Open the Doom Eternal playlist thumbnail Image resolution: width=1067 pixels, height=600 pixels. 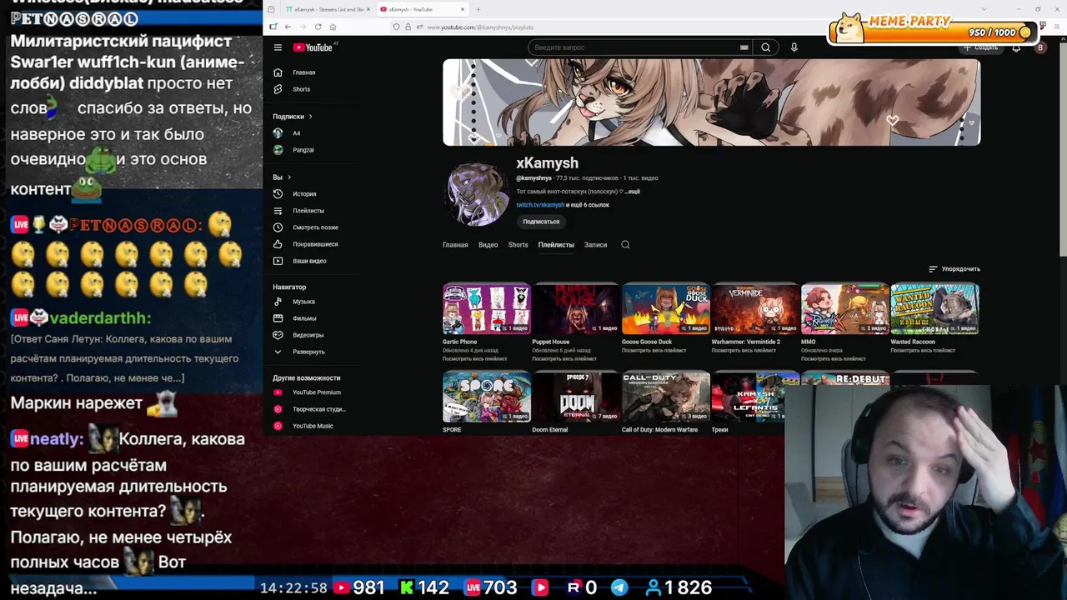576,397
